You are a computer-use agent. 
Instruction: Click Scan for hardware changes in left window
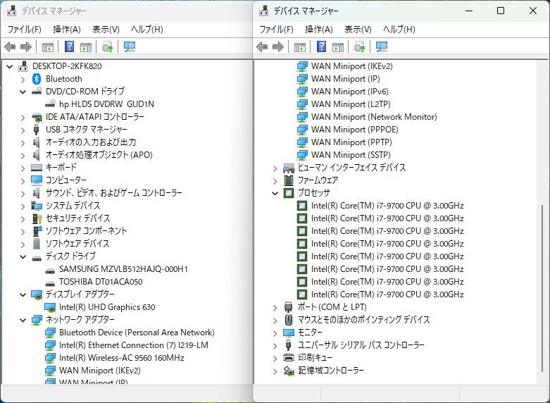click(x=130, y=46)
